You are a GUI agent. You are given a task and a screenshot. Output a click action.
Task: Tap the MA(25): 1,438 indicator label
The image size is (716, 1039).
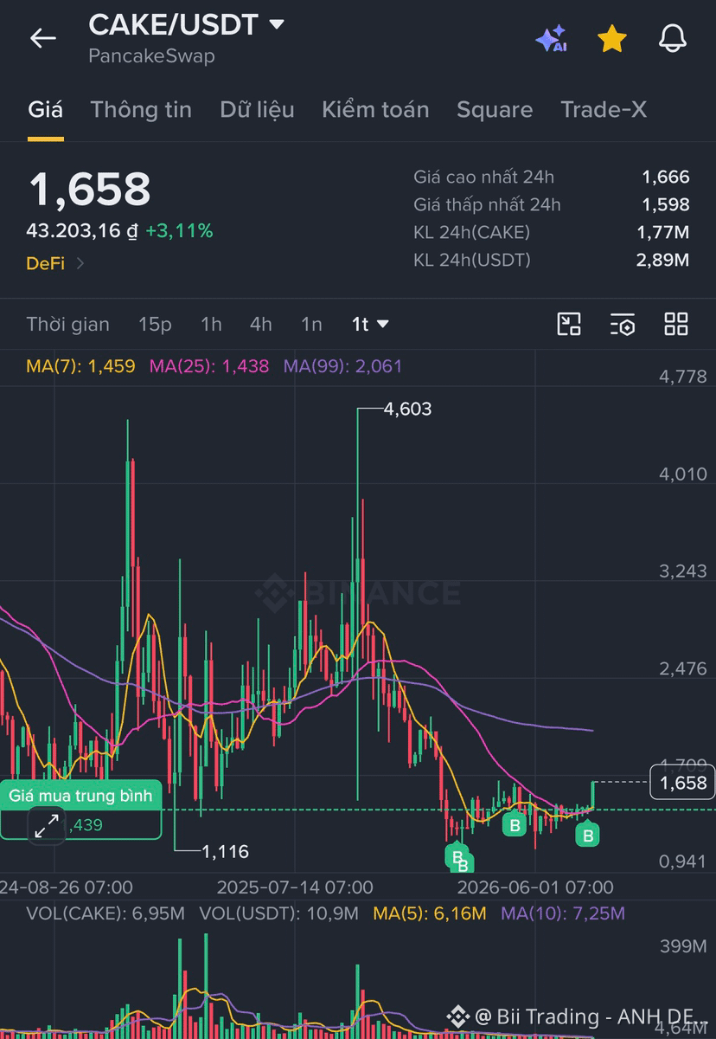[x=209, y=366]
